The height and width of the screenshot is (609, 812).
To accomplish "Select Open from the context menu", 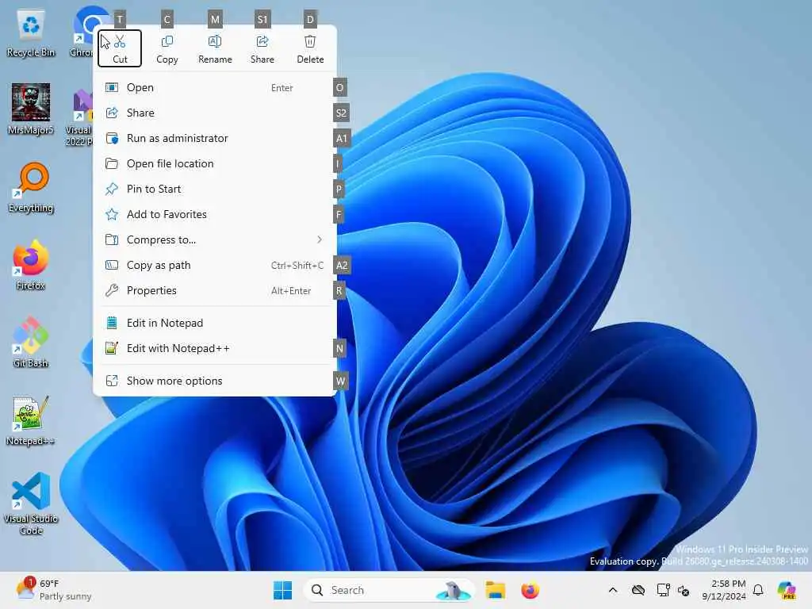I will 215,87.
